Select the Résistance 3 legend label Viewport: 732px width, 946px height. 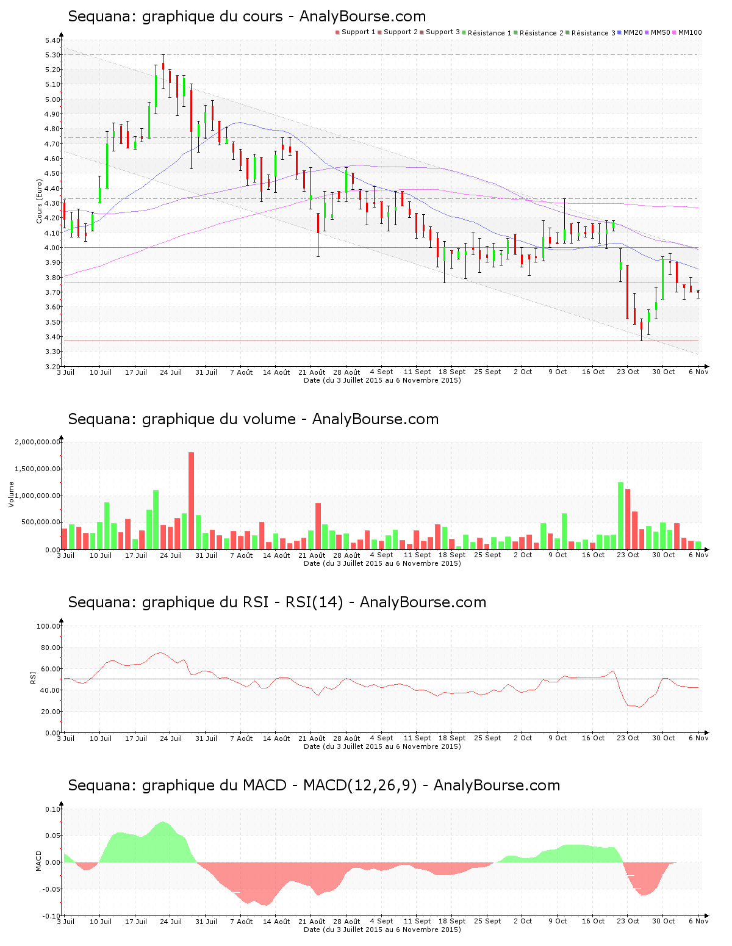point(594,33)
